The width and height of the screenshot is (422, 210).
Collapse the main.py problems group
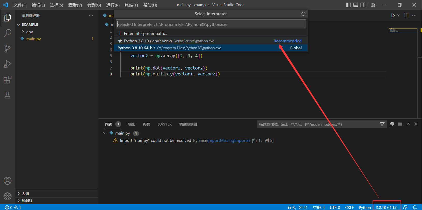[105, 133]
